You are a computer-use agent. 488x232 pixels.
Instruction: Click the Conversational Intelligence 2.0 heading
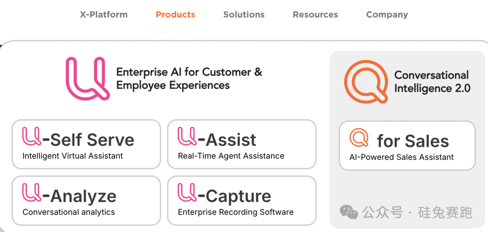point(432,82)
